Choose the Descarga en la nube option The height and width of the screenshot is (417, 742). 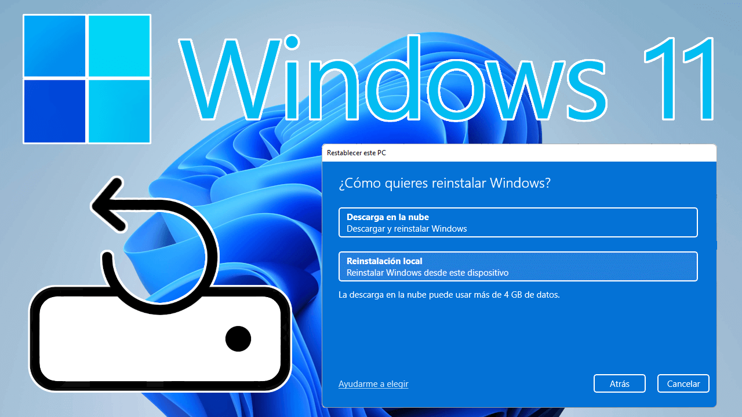coord(518,222)
